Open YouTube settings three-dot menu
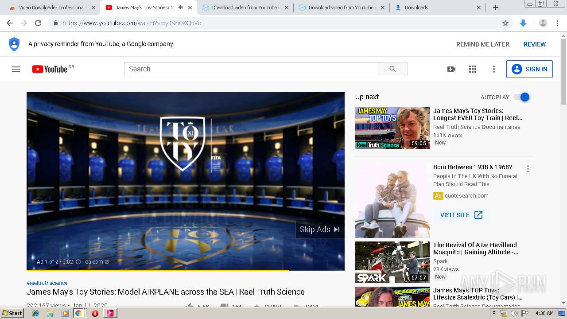Image resolution: width=567 pixels, height=319 pixels. pyautogui.click(x=494, y=69)
